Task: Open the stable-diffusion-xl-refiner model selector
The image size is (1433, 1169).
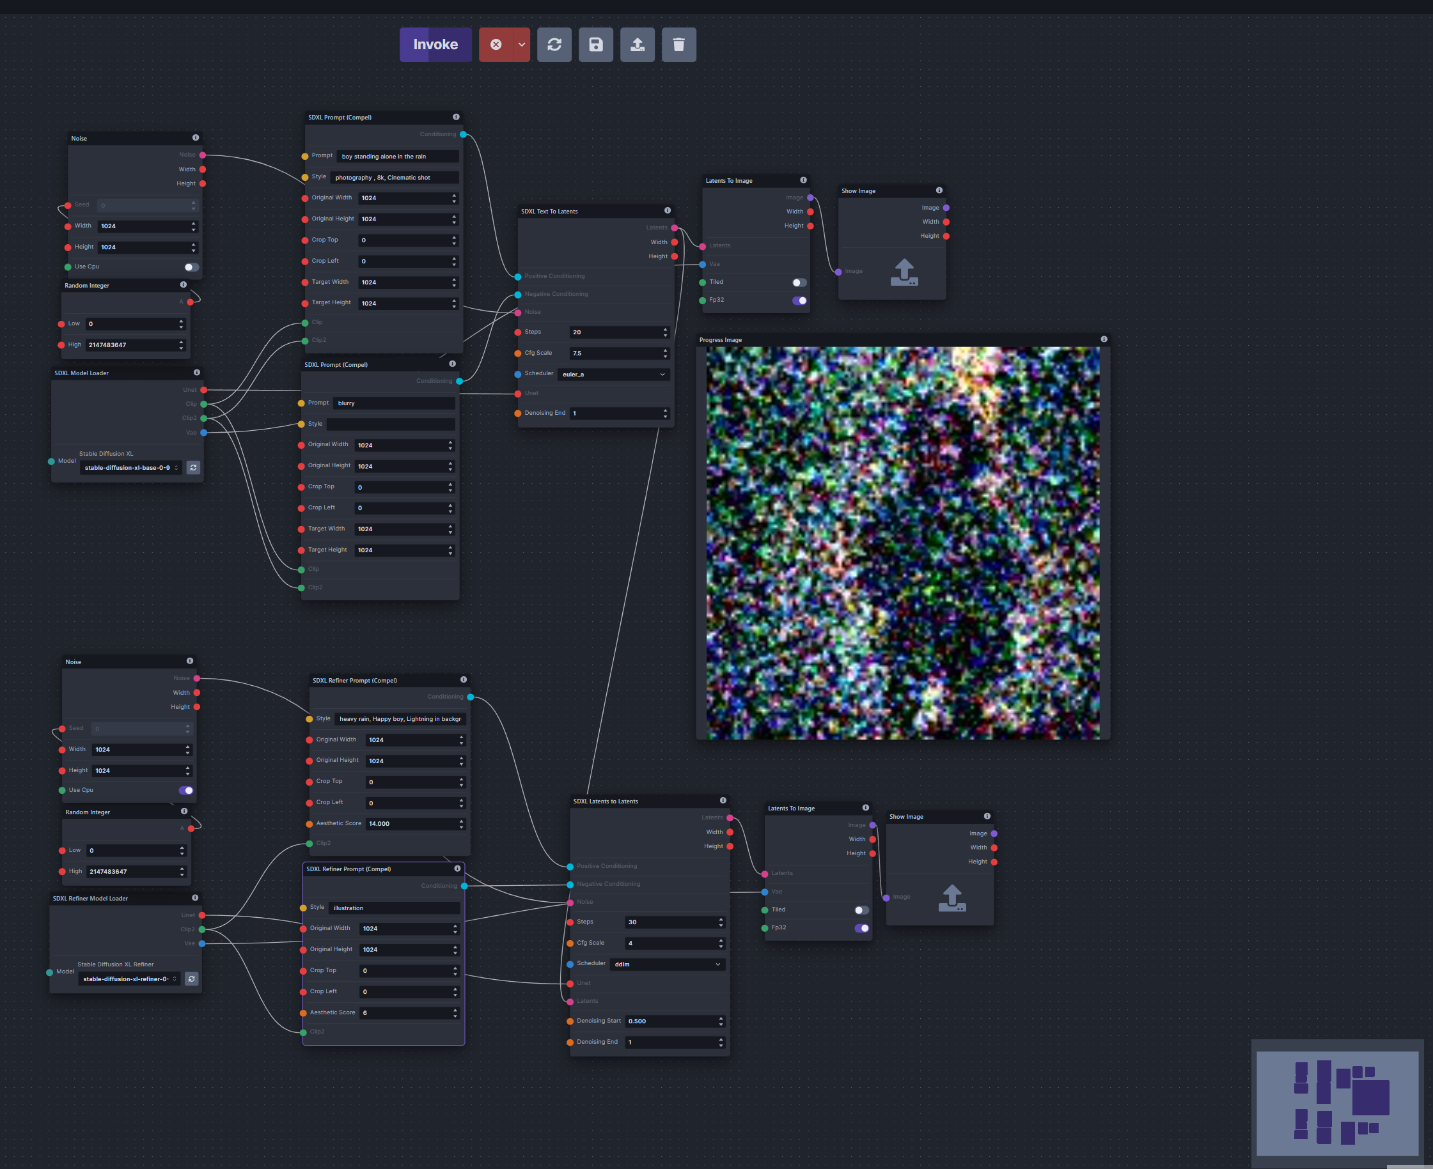Action: tap(129, 979)
